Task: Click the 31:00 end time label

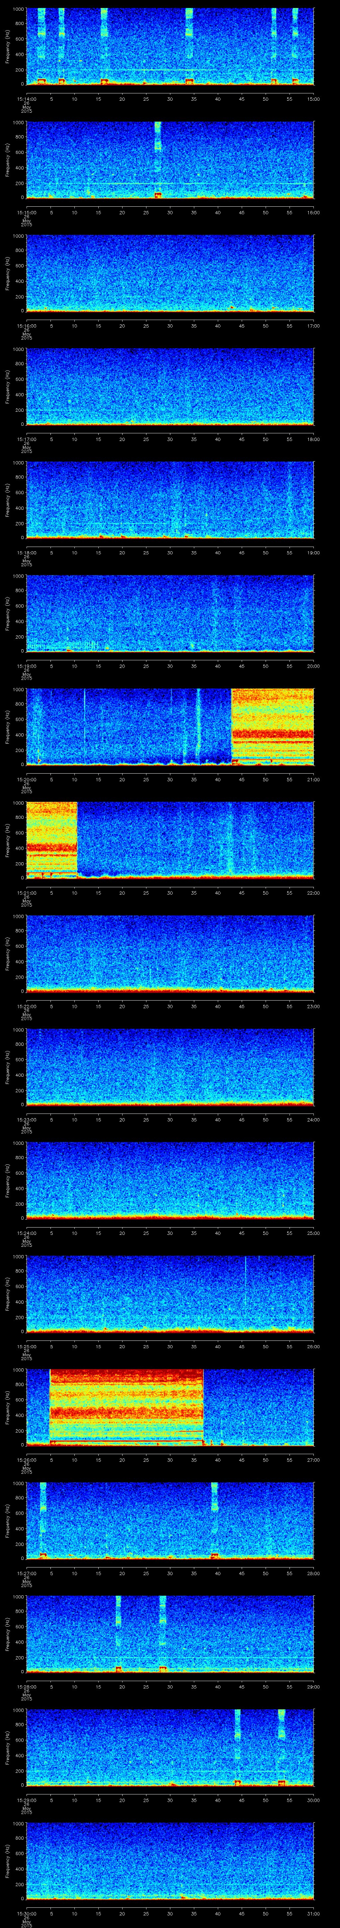Action: 313,1914
